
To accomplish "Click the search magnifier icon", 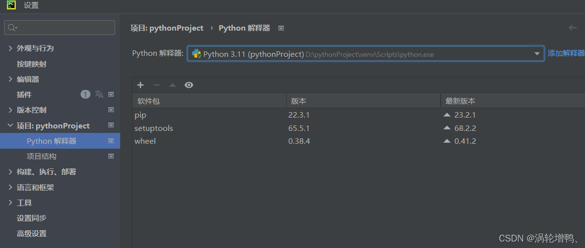I will 12,28.
